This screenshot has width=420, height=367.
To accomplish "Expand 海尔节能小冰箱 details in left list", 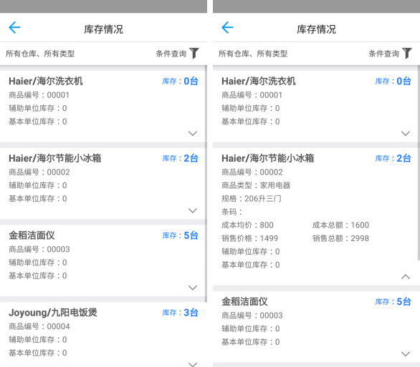I will coord(193,210).
